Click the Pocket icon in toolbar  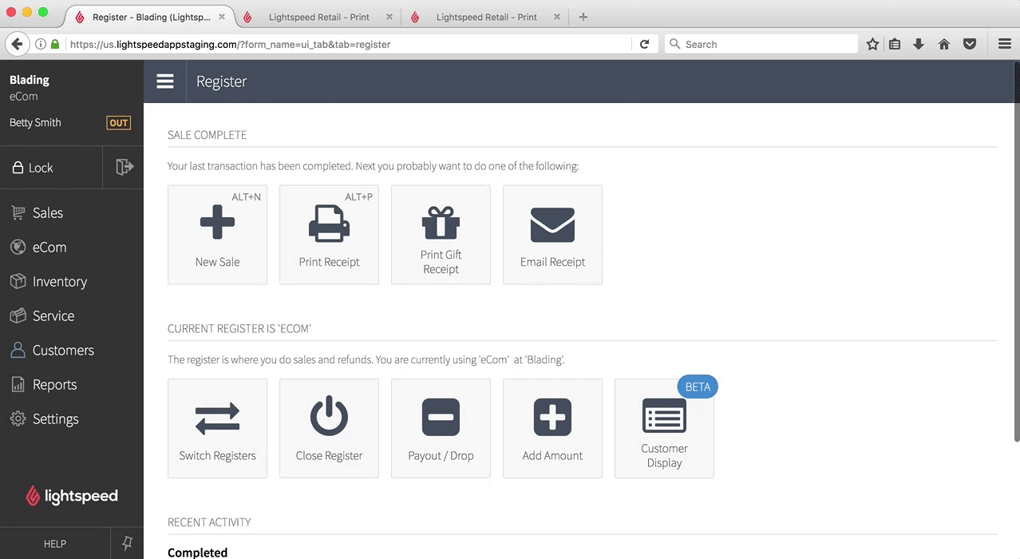click(x=970, y=44)
